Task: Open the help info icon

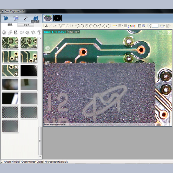Action: [36, 19]
